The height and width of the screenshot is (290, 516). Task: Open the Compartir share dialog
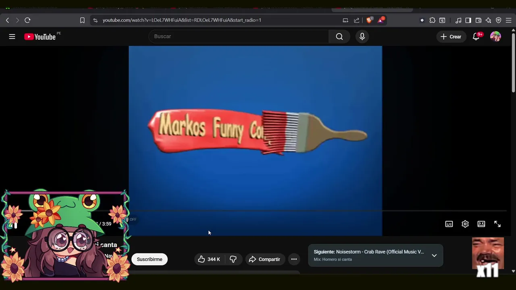pos(264,259)
